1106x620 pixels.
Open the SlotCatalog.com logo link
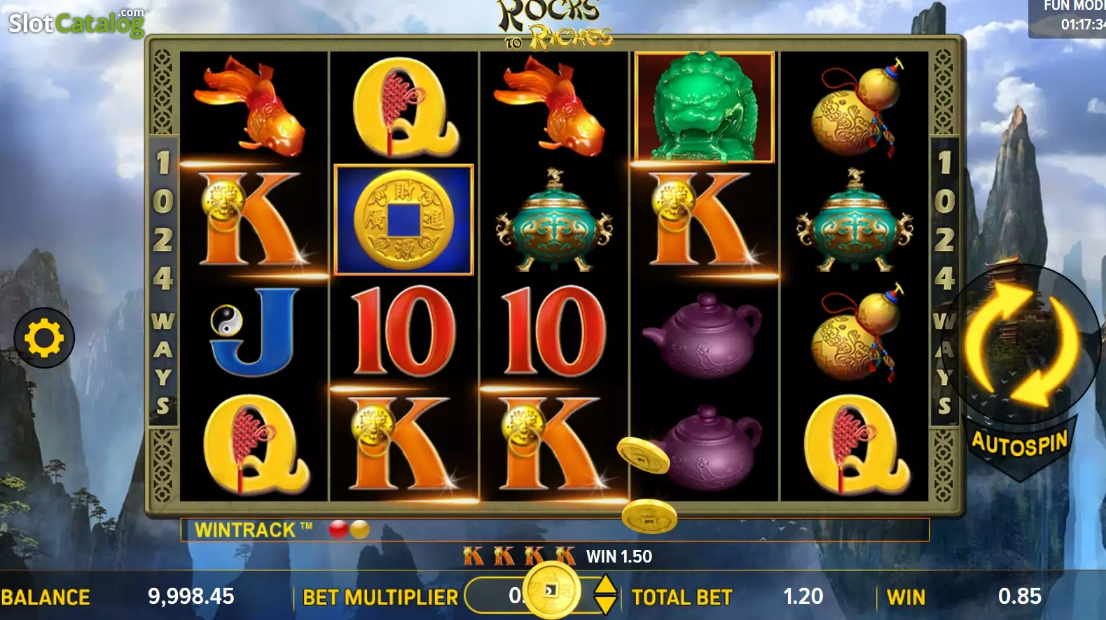76,22
